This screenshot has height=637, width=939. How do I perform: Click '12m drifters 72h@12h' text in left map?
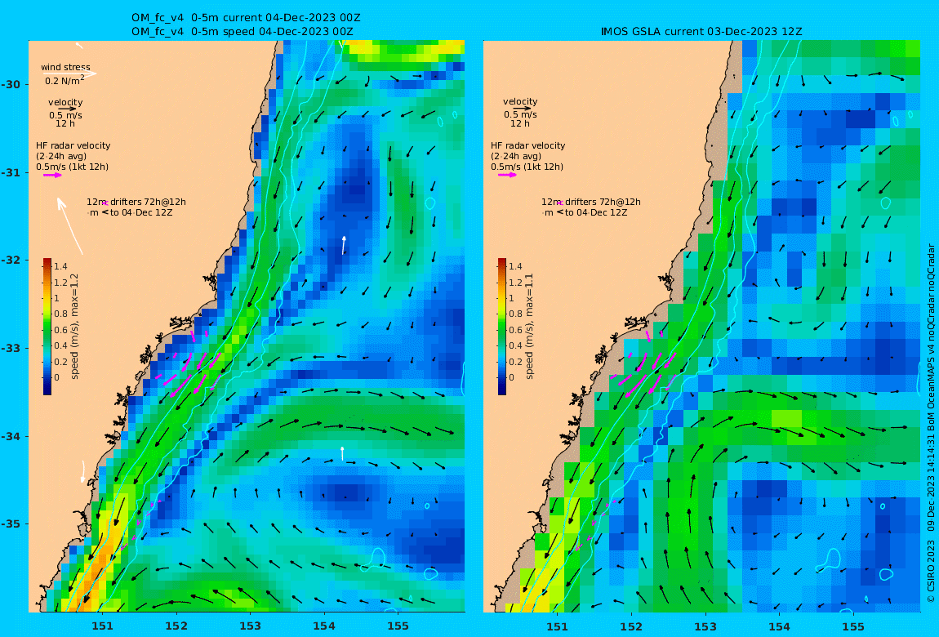coord(136,203)
